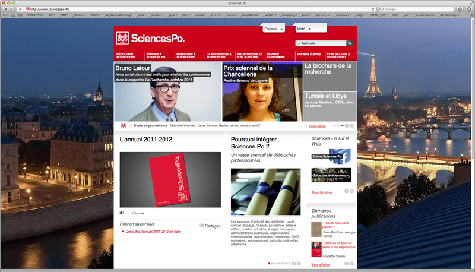This screenshot has width=475, height=272.
Task: Click the home icon in Safari toolbar
Action: pos(460,9)
